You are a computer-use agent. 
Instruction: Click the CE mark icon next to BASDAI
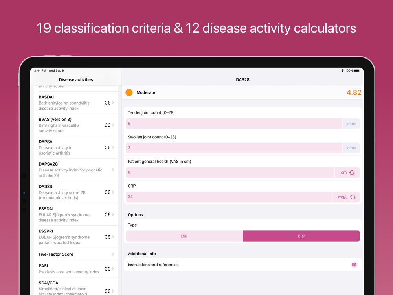(107, 103)
